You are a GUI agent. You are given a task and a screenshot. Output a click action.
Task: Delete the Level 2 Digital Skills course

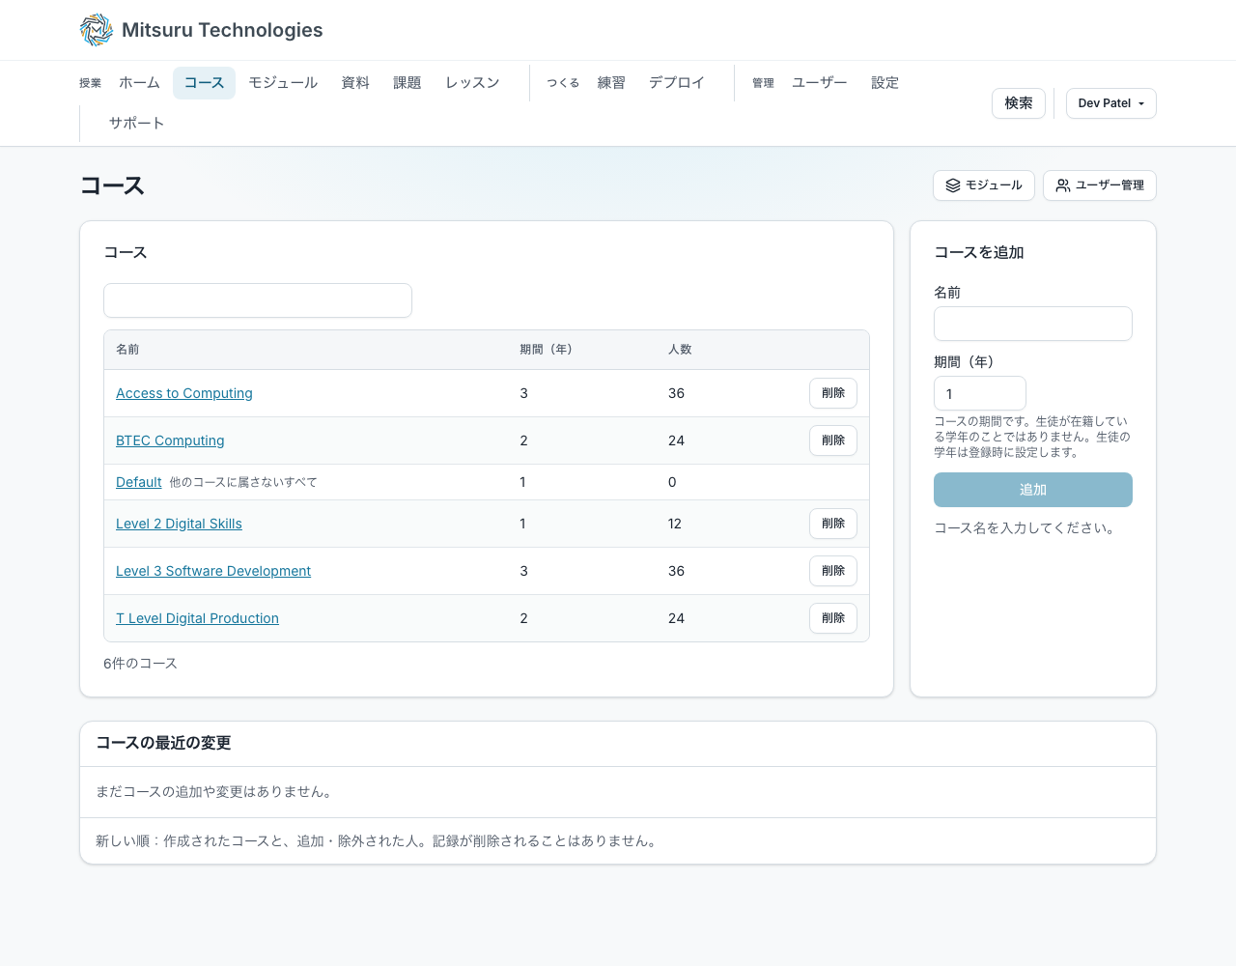833,524
